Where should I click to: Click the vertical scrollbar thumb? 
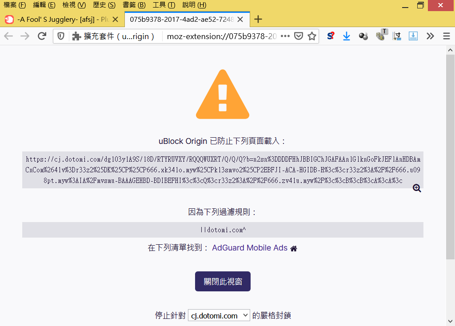pyautogui.click(x=450, y=157)
